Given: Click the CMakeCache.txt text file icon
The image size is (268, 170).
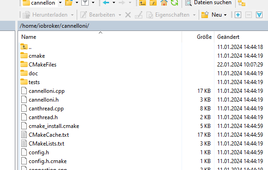Looking at the screenshot, I should pos(24,134).
